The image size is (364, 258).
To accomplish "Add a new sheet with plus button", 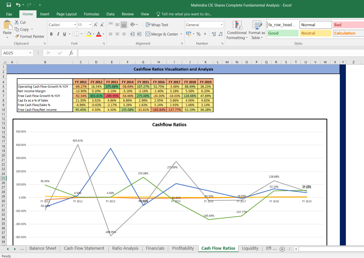I will [x=282, y=249].
